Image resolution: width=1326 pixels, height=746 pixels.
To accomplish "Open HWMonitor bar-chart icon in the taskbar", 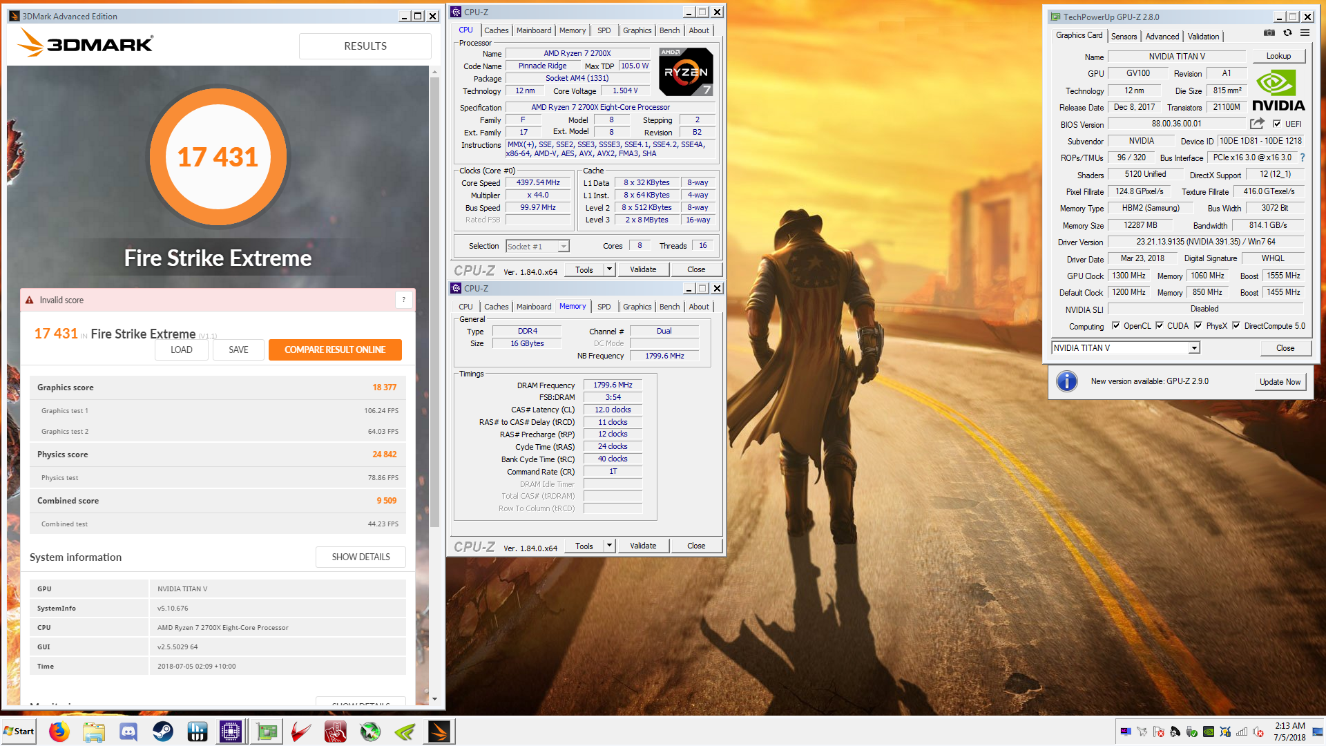I will tap(198, 731).
